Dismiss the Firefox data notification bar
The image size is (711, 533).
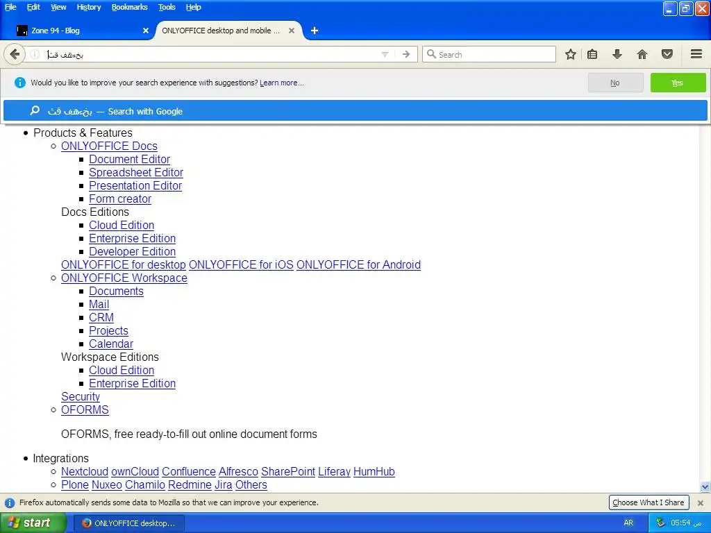point(700,503)
